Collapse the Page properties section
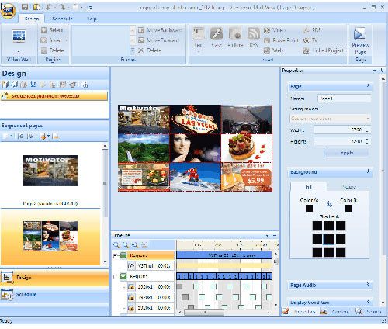Screen dimensions: 388x329 click(x=368, y=85)
